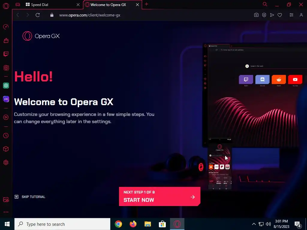
Task: Open the Windows Start menu
Action: tap(7, 224)
